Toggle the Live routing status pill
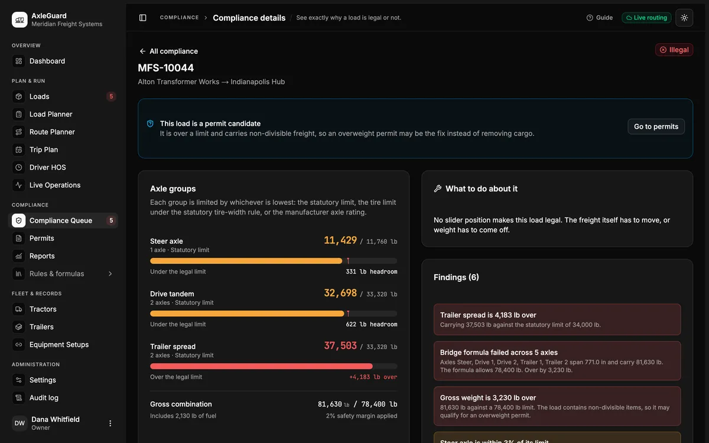709x443 pixels. (x=646, y=18)
